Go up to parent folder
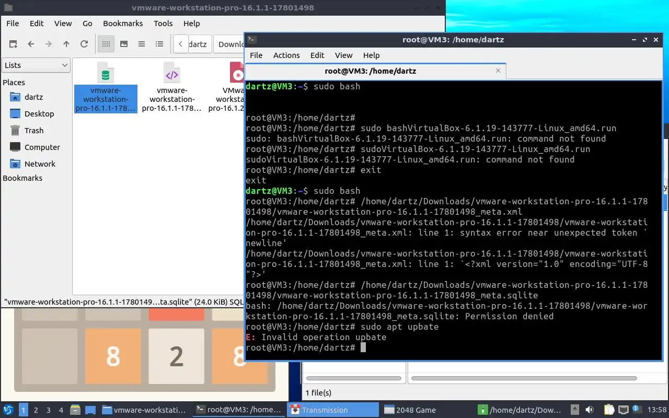The height and width of the screenshot is (418, 669). point(66,44)
